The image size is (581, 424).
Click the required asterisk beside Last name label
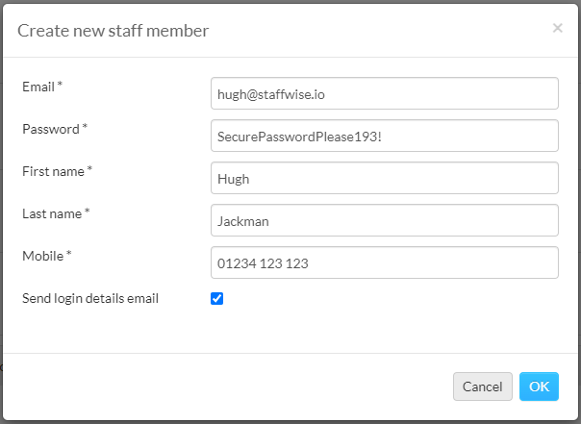(x=88, y=212)
